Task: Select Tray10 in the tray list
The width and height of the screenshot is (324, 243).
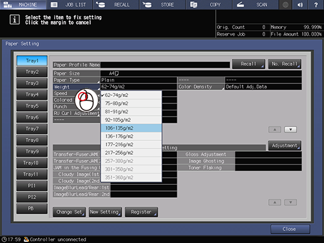Action: [x=32, y=163]
